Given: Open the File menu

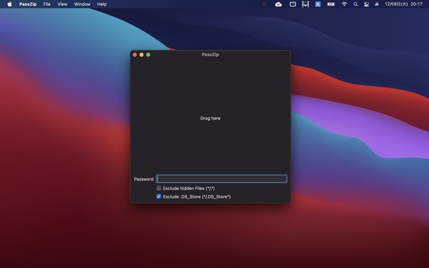Looking at the screenshot, I should pyautogui.click(x=47, y=4).
